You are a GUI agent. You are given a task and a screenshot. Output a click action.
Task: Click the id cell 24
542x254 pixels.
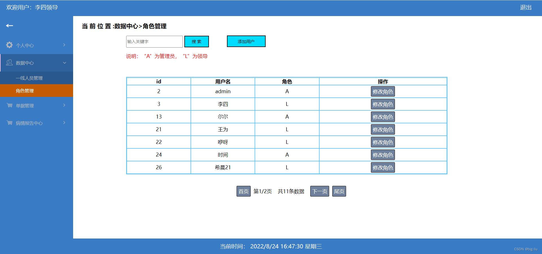pyautogui.click(x=159, y=155)
